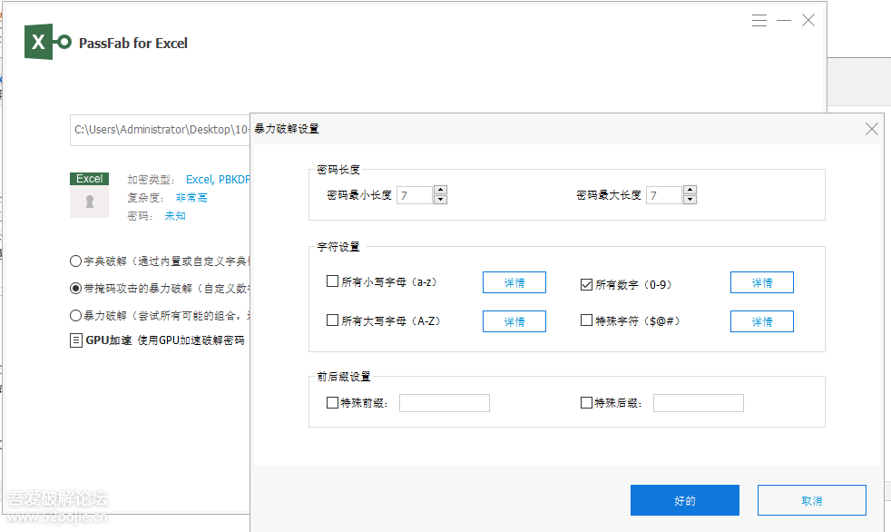Screen dimensions: 891x532
Task: Close the 暴力破解设置 dialog
Action: (x=872, y=129)
